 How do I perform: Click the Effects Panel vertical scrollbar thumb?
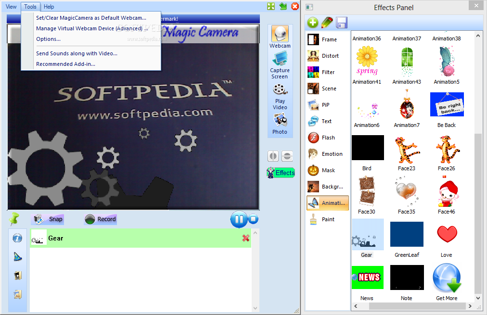click(478, 213)
